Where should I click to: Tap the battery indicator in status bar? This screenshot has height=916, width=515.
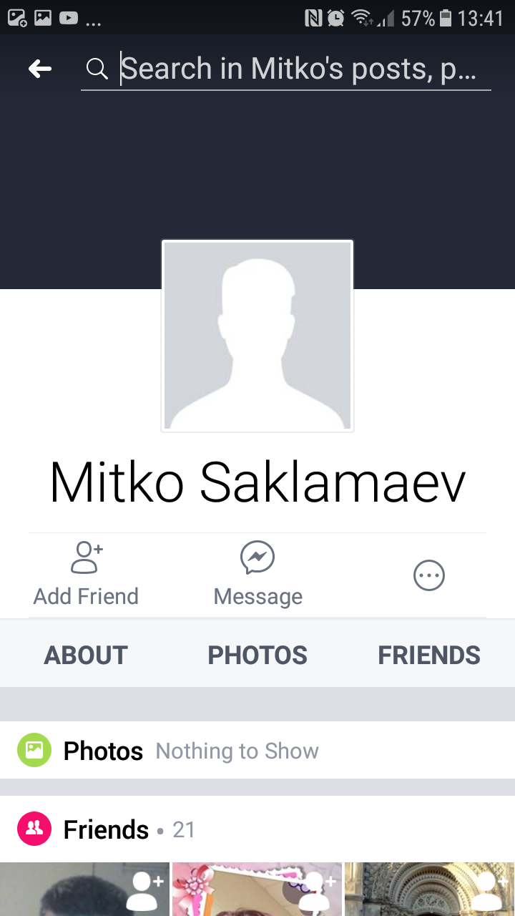coord(446,17)
